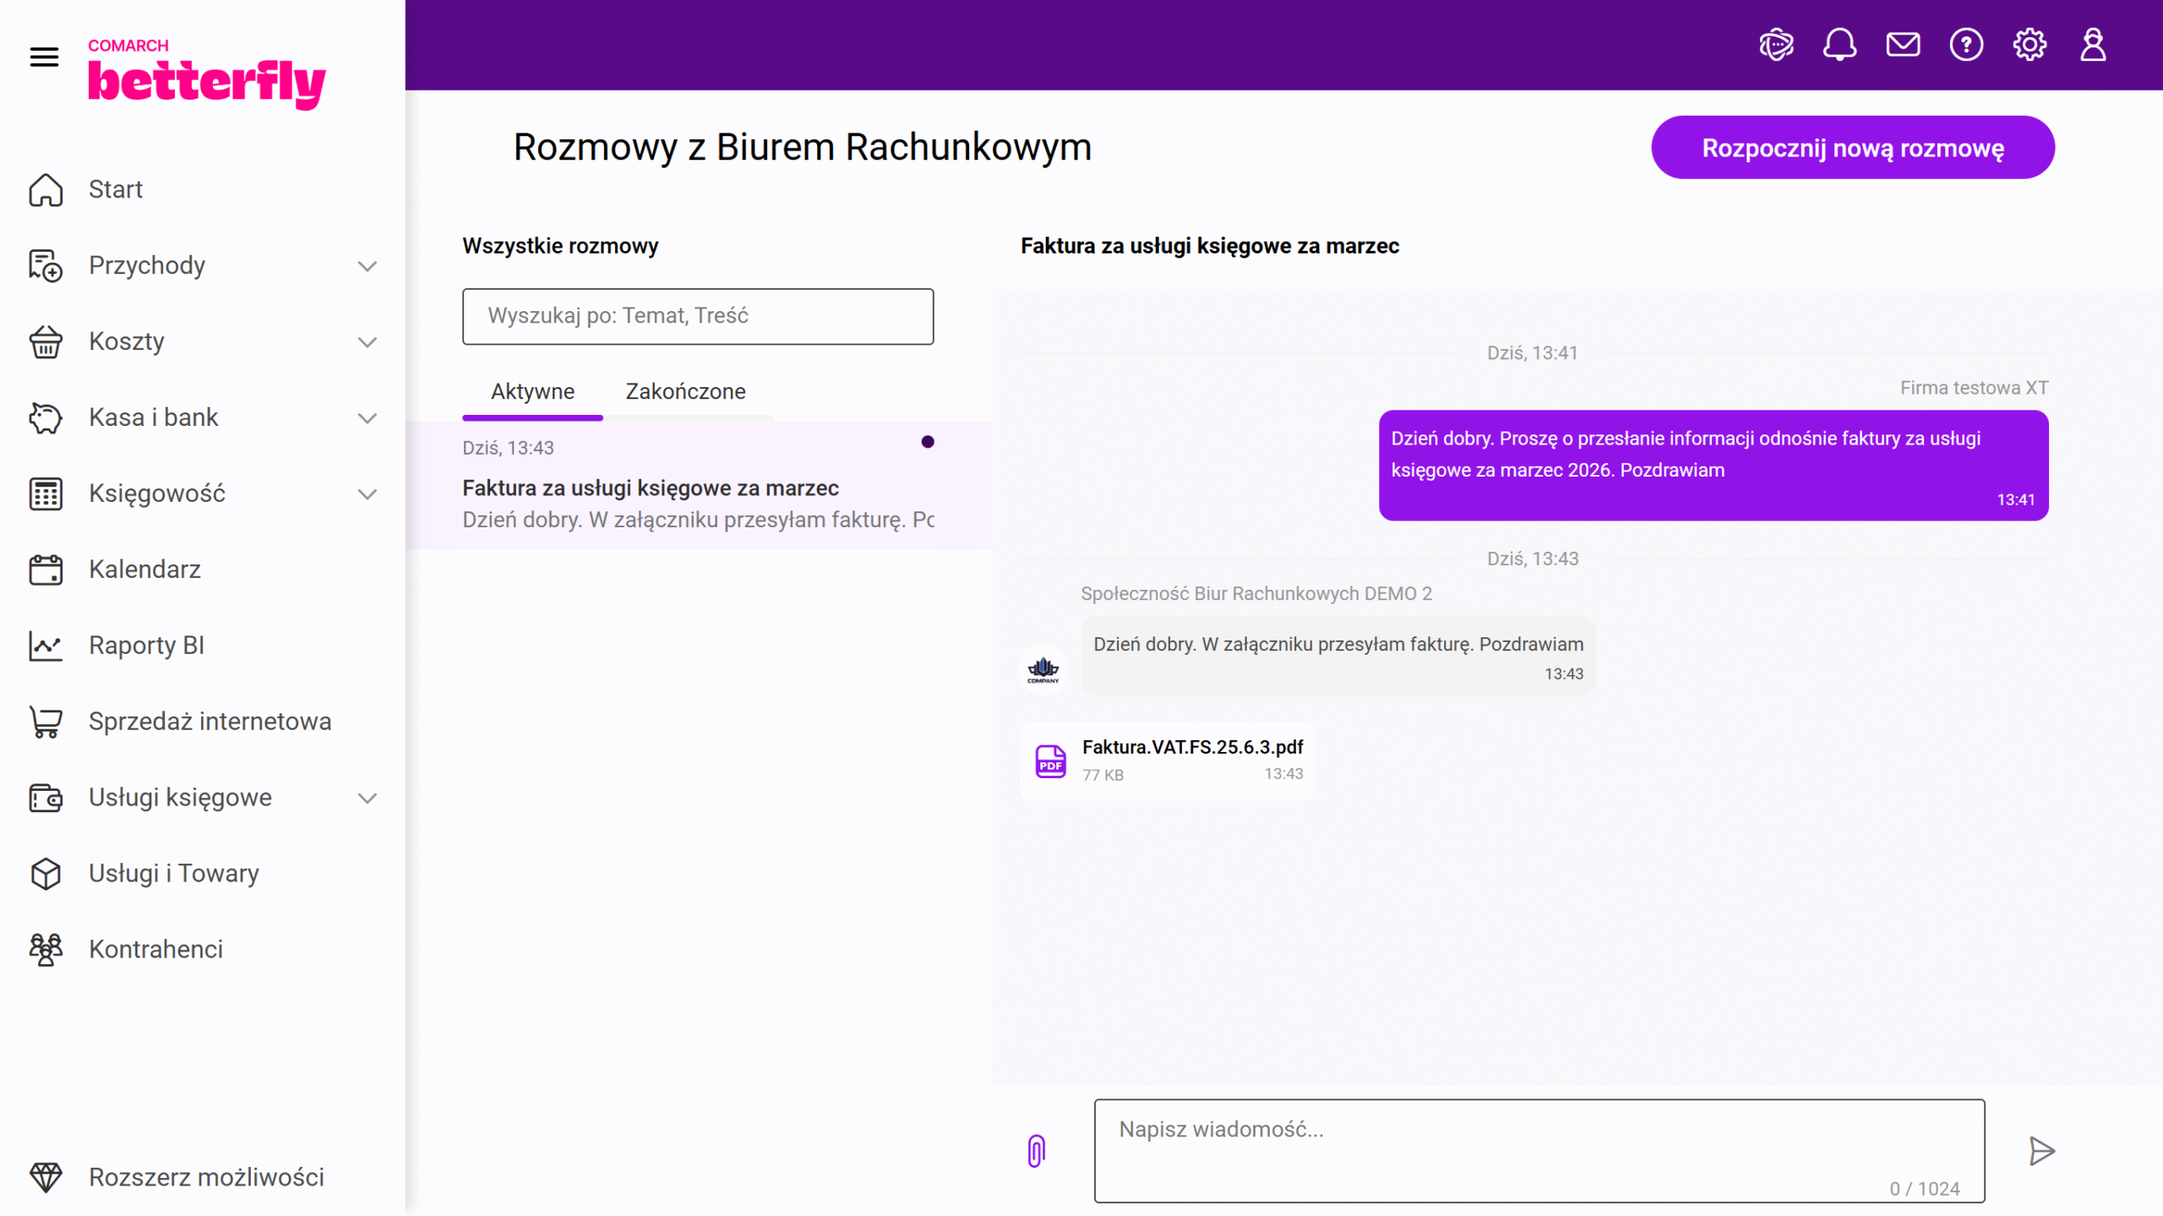Switch to the Zakończone tab
The height and width of the screenshot is (1216, 2163).
click(x=685, y=391)
